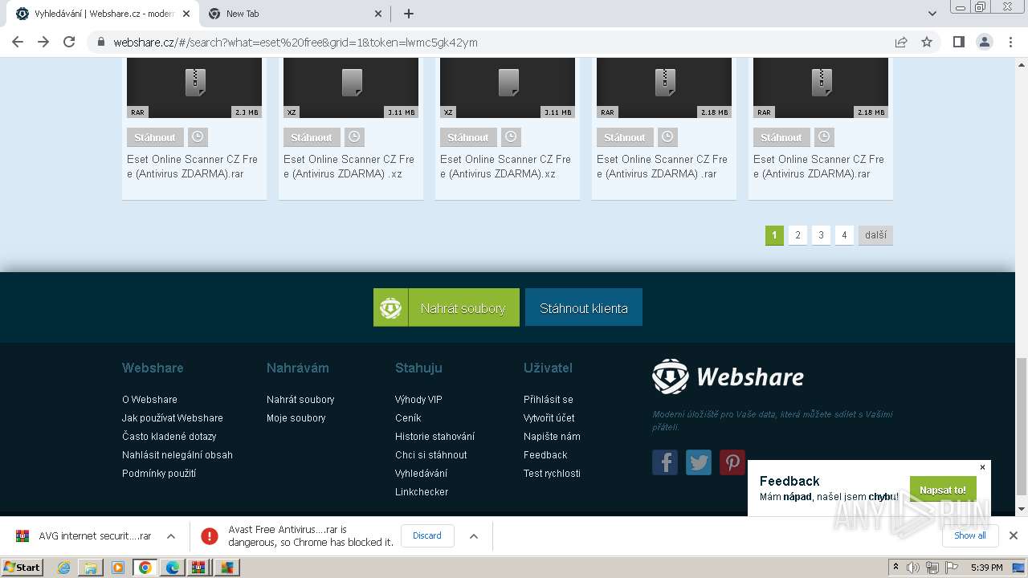Click Nahrát soubory green upload button
This screenshot has width=1028, height=578.
(x=447, y=307)
